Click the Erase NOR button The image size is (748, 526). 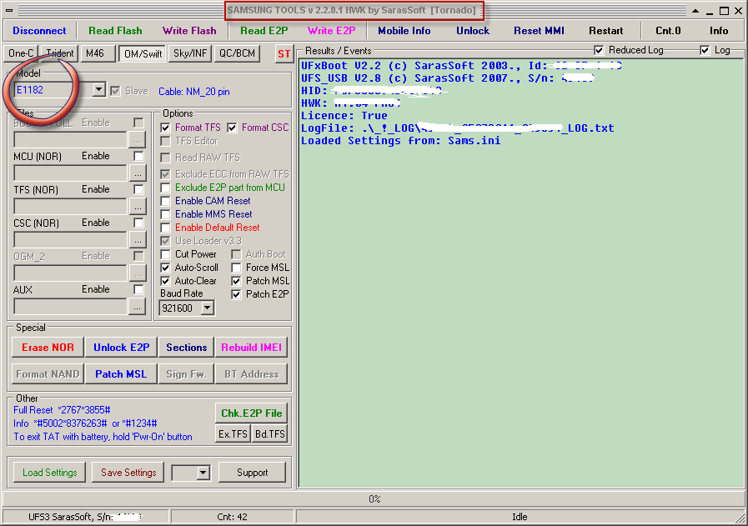(48, 347)
